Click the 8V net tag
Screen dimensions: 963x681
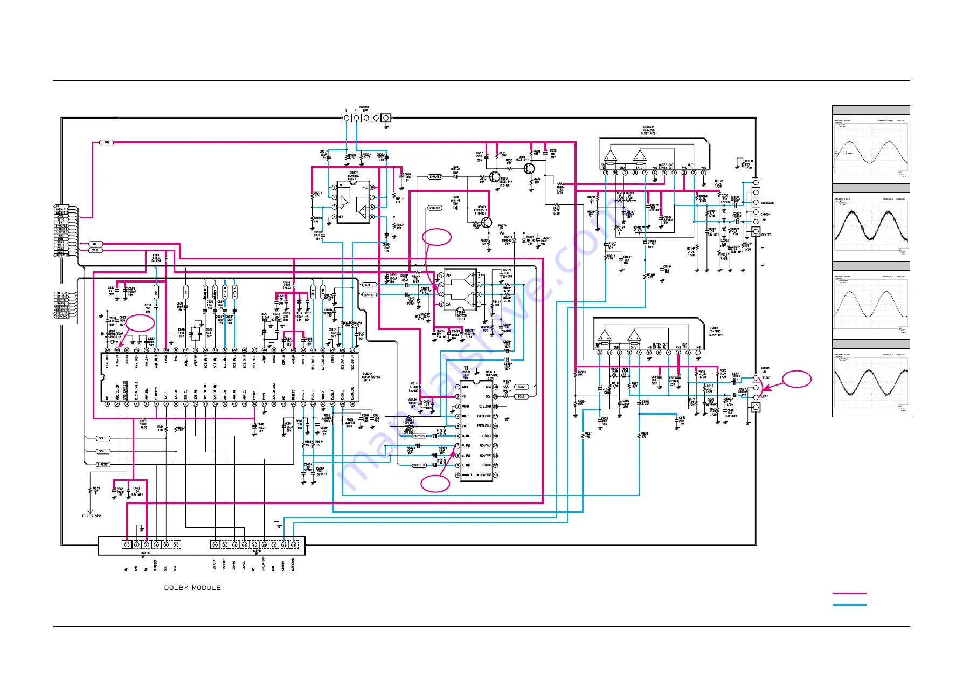pos(95,244)
